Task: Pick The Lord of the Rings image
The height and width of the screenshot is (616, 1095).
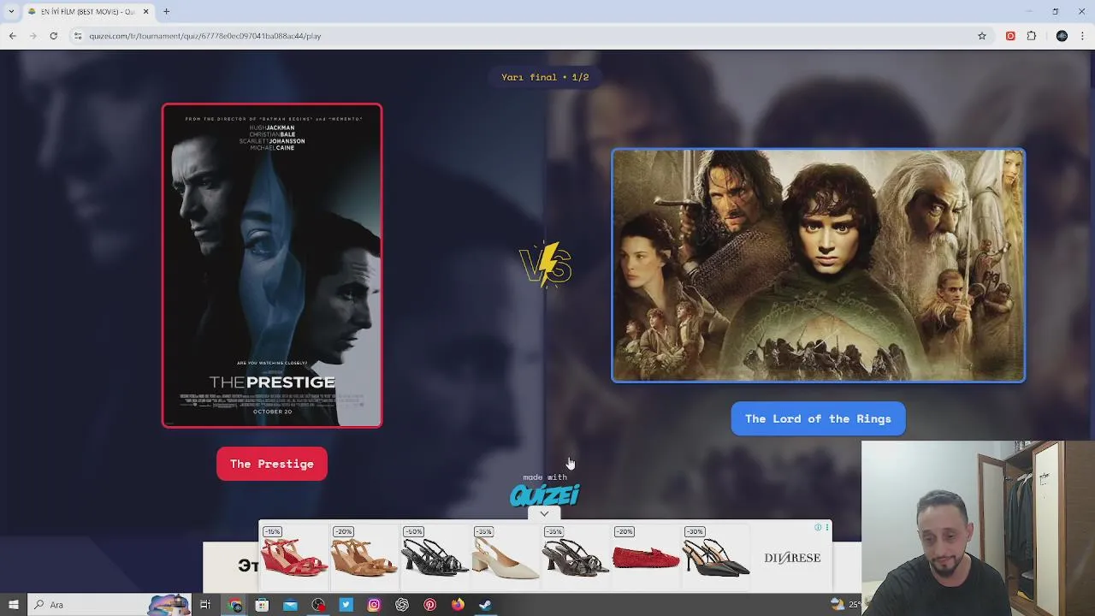Action: click(818, 265)
